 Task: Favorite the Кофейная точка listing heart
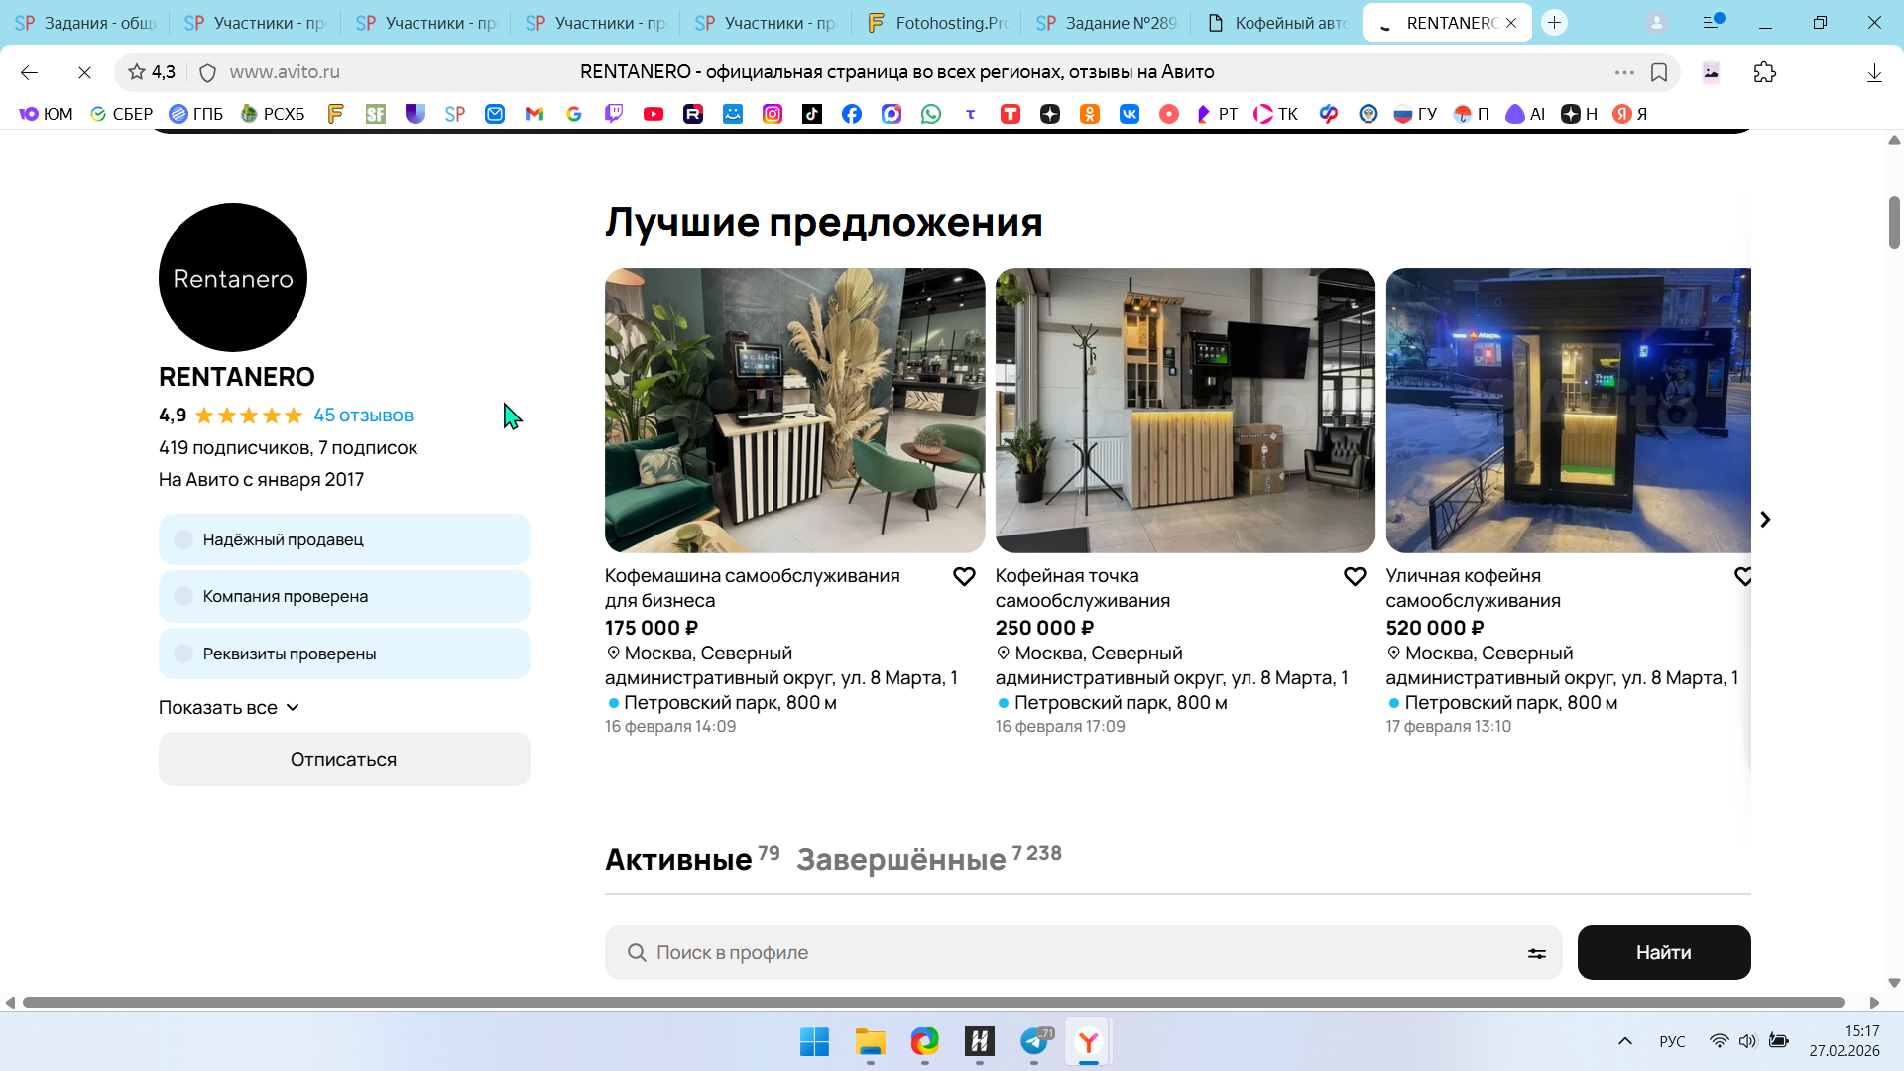1355,577
